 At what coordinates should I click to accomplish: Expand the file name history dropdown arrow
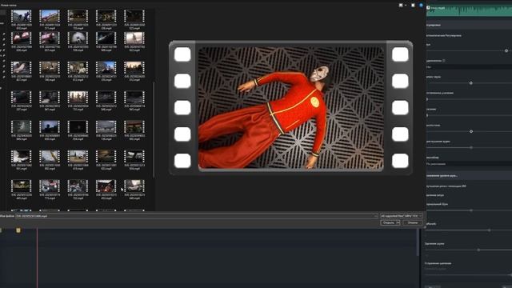[x=375, y=216]
